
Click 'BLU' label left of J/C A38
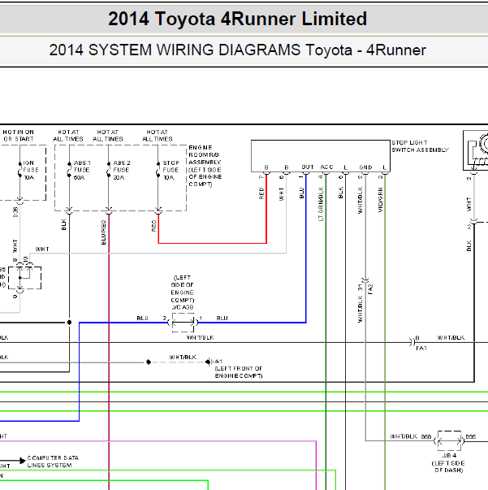click(142, 318)
